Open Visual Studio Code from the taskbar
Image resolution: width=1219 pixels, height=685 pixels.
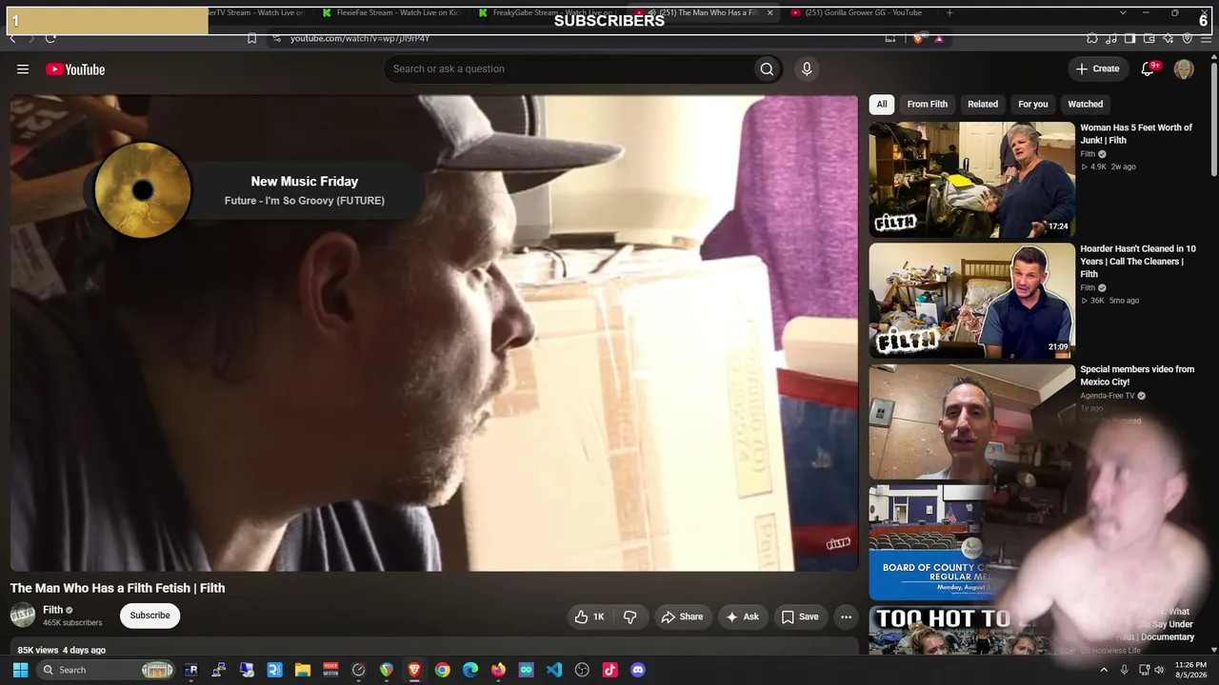click(554, 670)
